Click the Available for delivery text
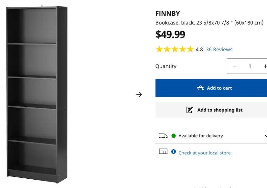Viewport: 267px width, 188px height. pos(201,136)
